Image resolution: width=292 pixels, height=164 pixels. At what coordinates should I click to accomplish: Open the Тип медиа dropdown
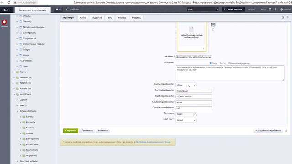point(186,114)
